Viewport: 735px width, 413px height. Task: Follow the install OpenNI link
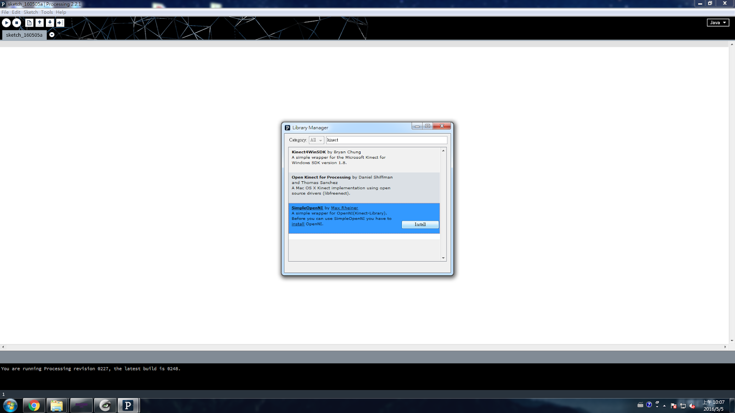point(298,224)
